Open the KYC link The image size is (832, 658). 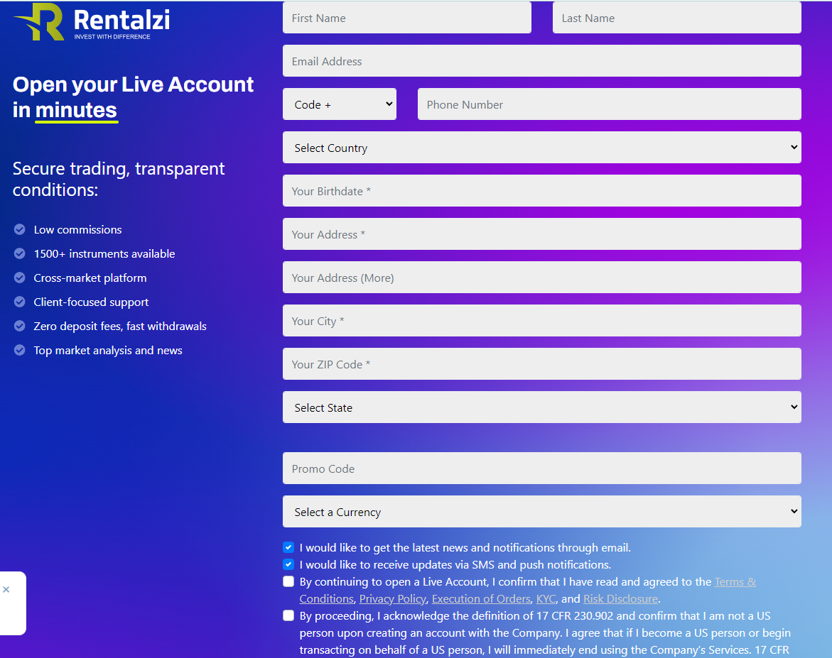point(546,598)
